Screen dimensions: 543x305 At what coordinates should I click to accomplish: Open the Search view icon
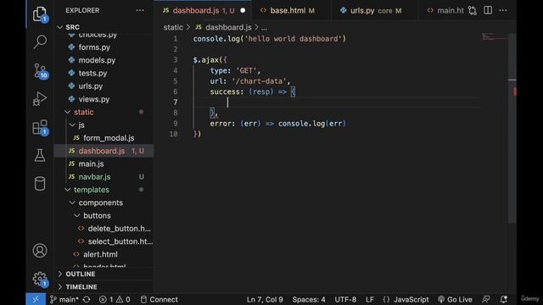[x=40, y=42]
